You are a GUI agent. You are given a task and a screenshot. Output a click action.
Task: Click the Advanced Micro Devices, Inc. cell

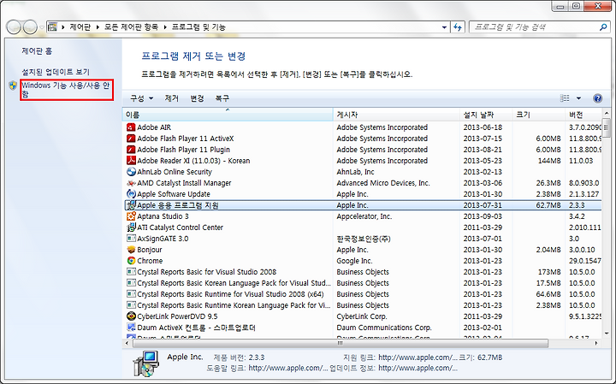point(383,183)
